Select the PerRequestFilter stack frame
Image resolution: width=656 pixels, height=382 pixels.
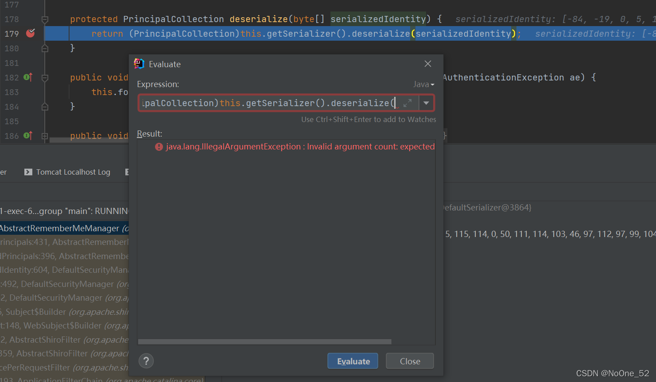64,367
